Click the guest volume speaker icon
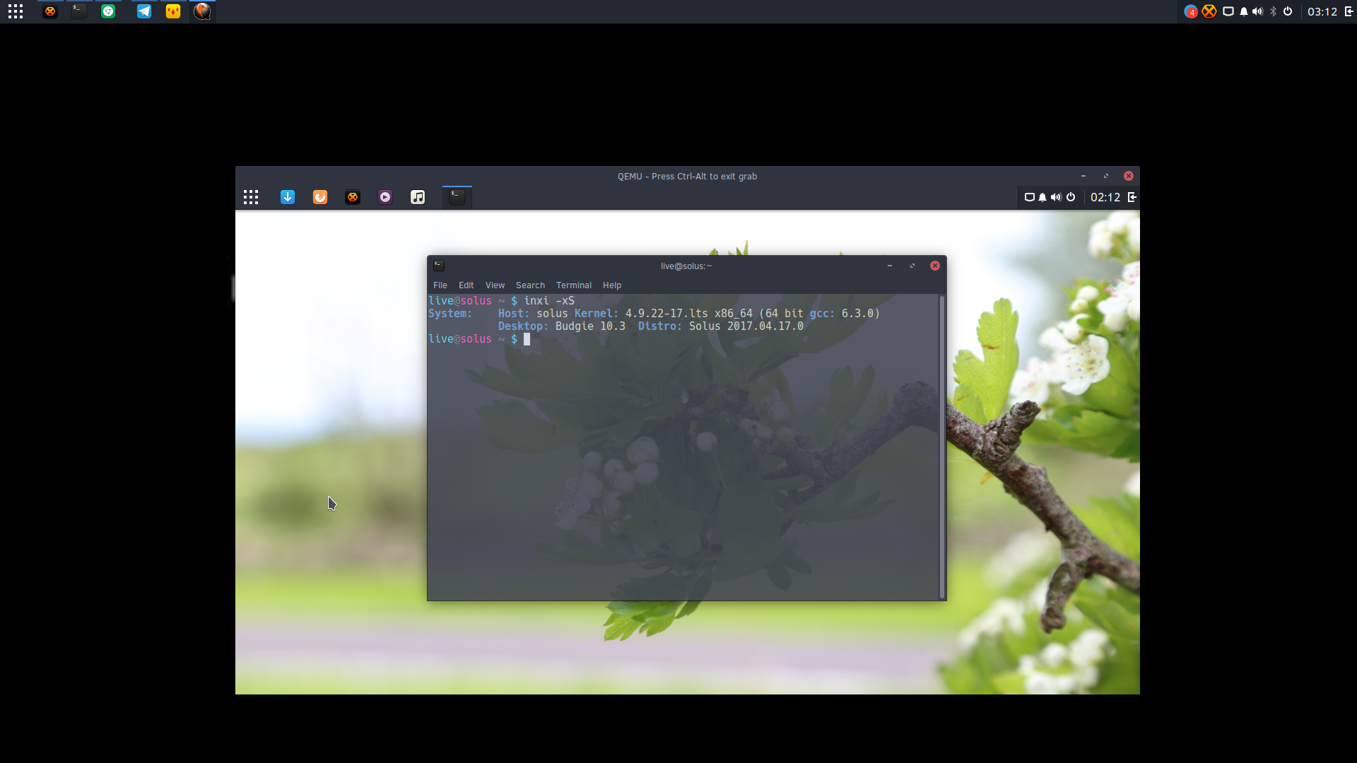This screenshot has height=763, width=1357. 1056,197
